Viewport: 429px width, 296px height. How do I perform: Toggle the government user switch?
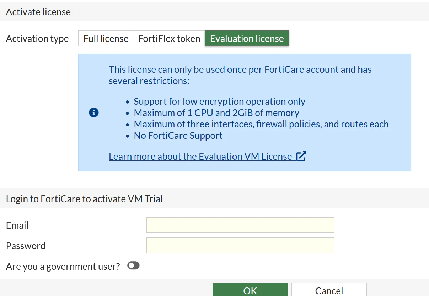[x=134, y=265]
